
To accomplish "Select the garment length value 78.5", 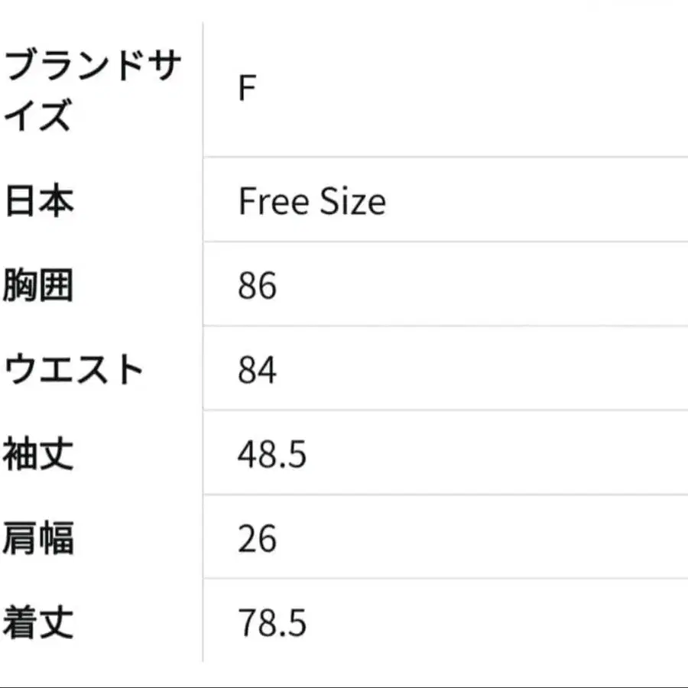I will [272, 623].
